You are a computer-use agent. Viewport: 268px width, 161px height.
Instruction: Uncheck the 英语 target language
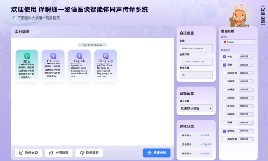[x=224, y=65]
